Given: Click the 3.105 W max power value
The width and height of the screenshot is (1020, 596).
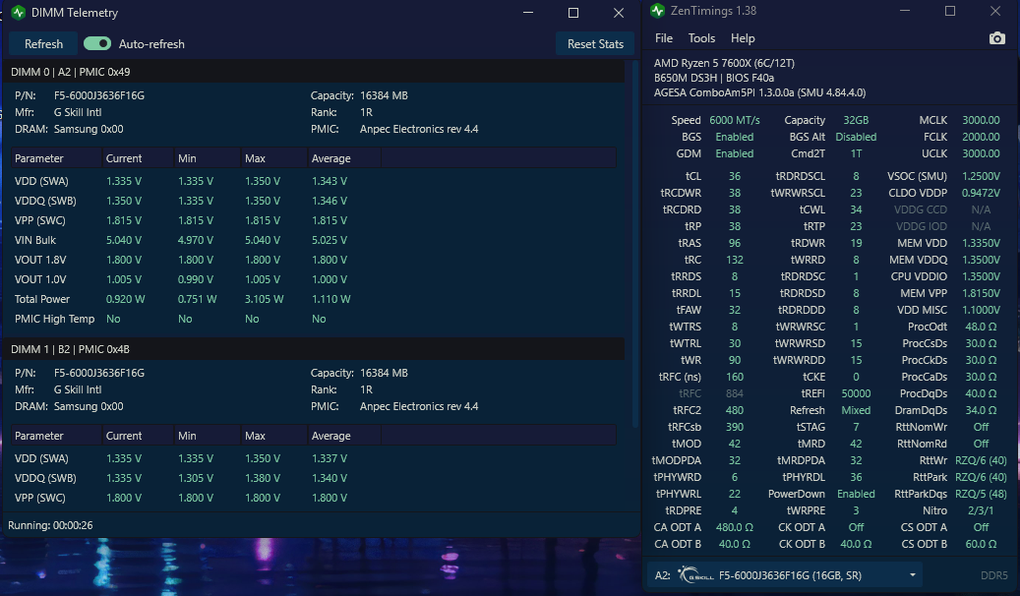Looking at the screenshot, I should pyautogui.click(x=265, y=299).
